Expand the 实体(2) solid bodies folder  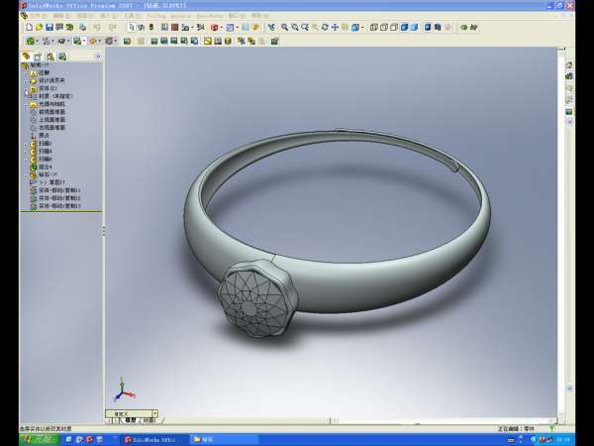tap(26, 88)
